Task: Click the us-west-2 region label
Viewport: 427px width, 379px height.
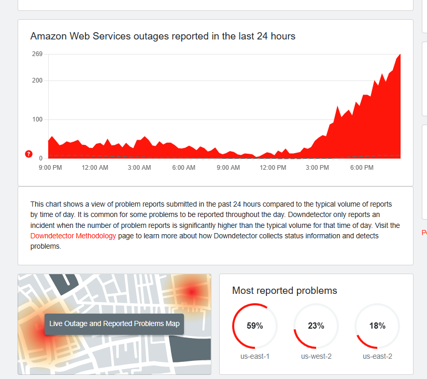Action: point(316,357)
